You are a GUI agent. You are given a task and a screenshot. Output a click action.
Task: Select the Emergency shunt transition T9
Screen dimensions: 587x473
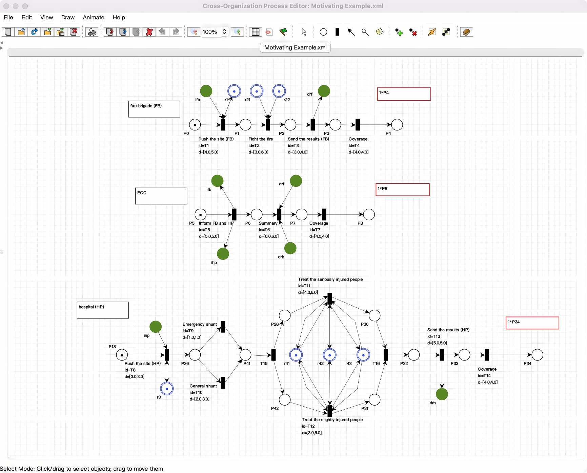point(223,327)
